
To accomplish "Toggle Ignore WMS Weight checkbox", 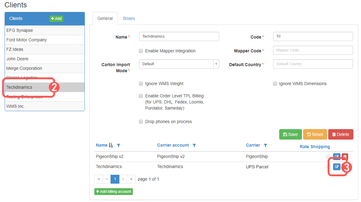I will click(141, 84).
